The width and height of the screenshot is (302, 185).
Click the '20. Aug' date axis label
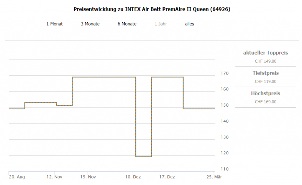coord(17,177)
